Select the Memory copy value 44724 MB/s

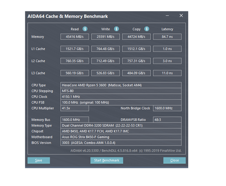tap(136, 37)
